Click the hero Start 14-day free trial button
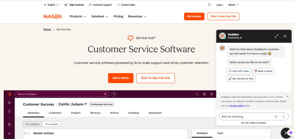Screen dimensions: 294x139 [156, 78]
